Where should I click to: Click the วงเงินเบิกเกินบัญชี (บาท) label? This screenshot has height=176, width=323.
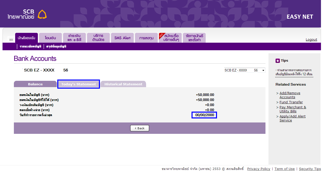(x=36, y=105)
